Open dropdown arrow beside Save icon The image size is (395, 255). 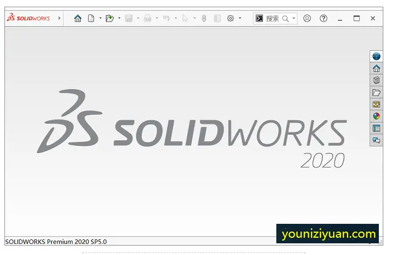(x=138, y=18)
